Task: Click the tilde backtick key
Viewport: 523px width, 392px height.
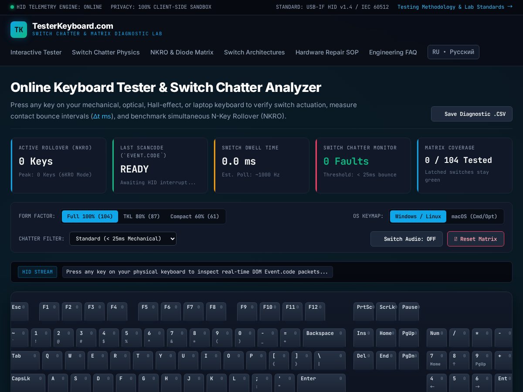Action: [x=19, y=338]
